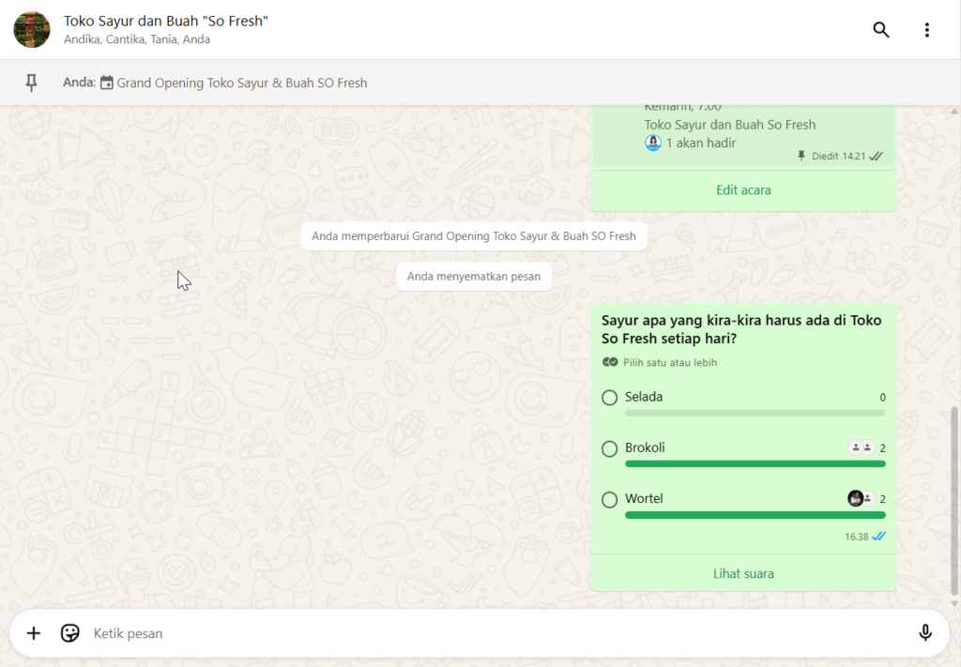Click attendee avatar next to 1 akan hadir
961x667 pixels.
click(653, 143)
